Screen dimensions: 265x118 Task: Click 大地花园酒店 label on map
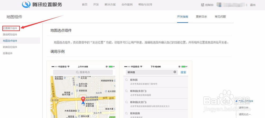coord(71,111)
